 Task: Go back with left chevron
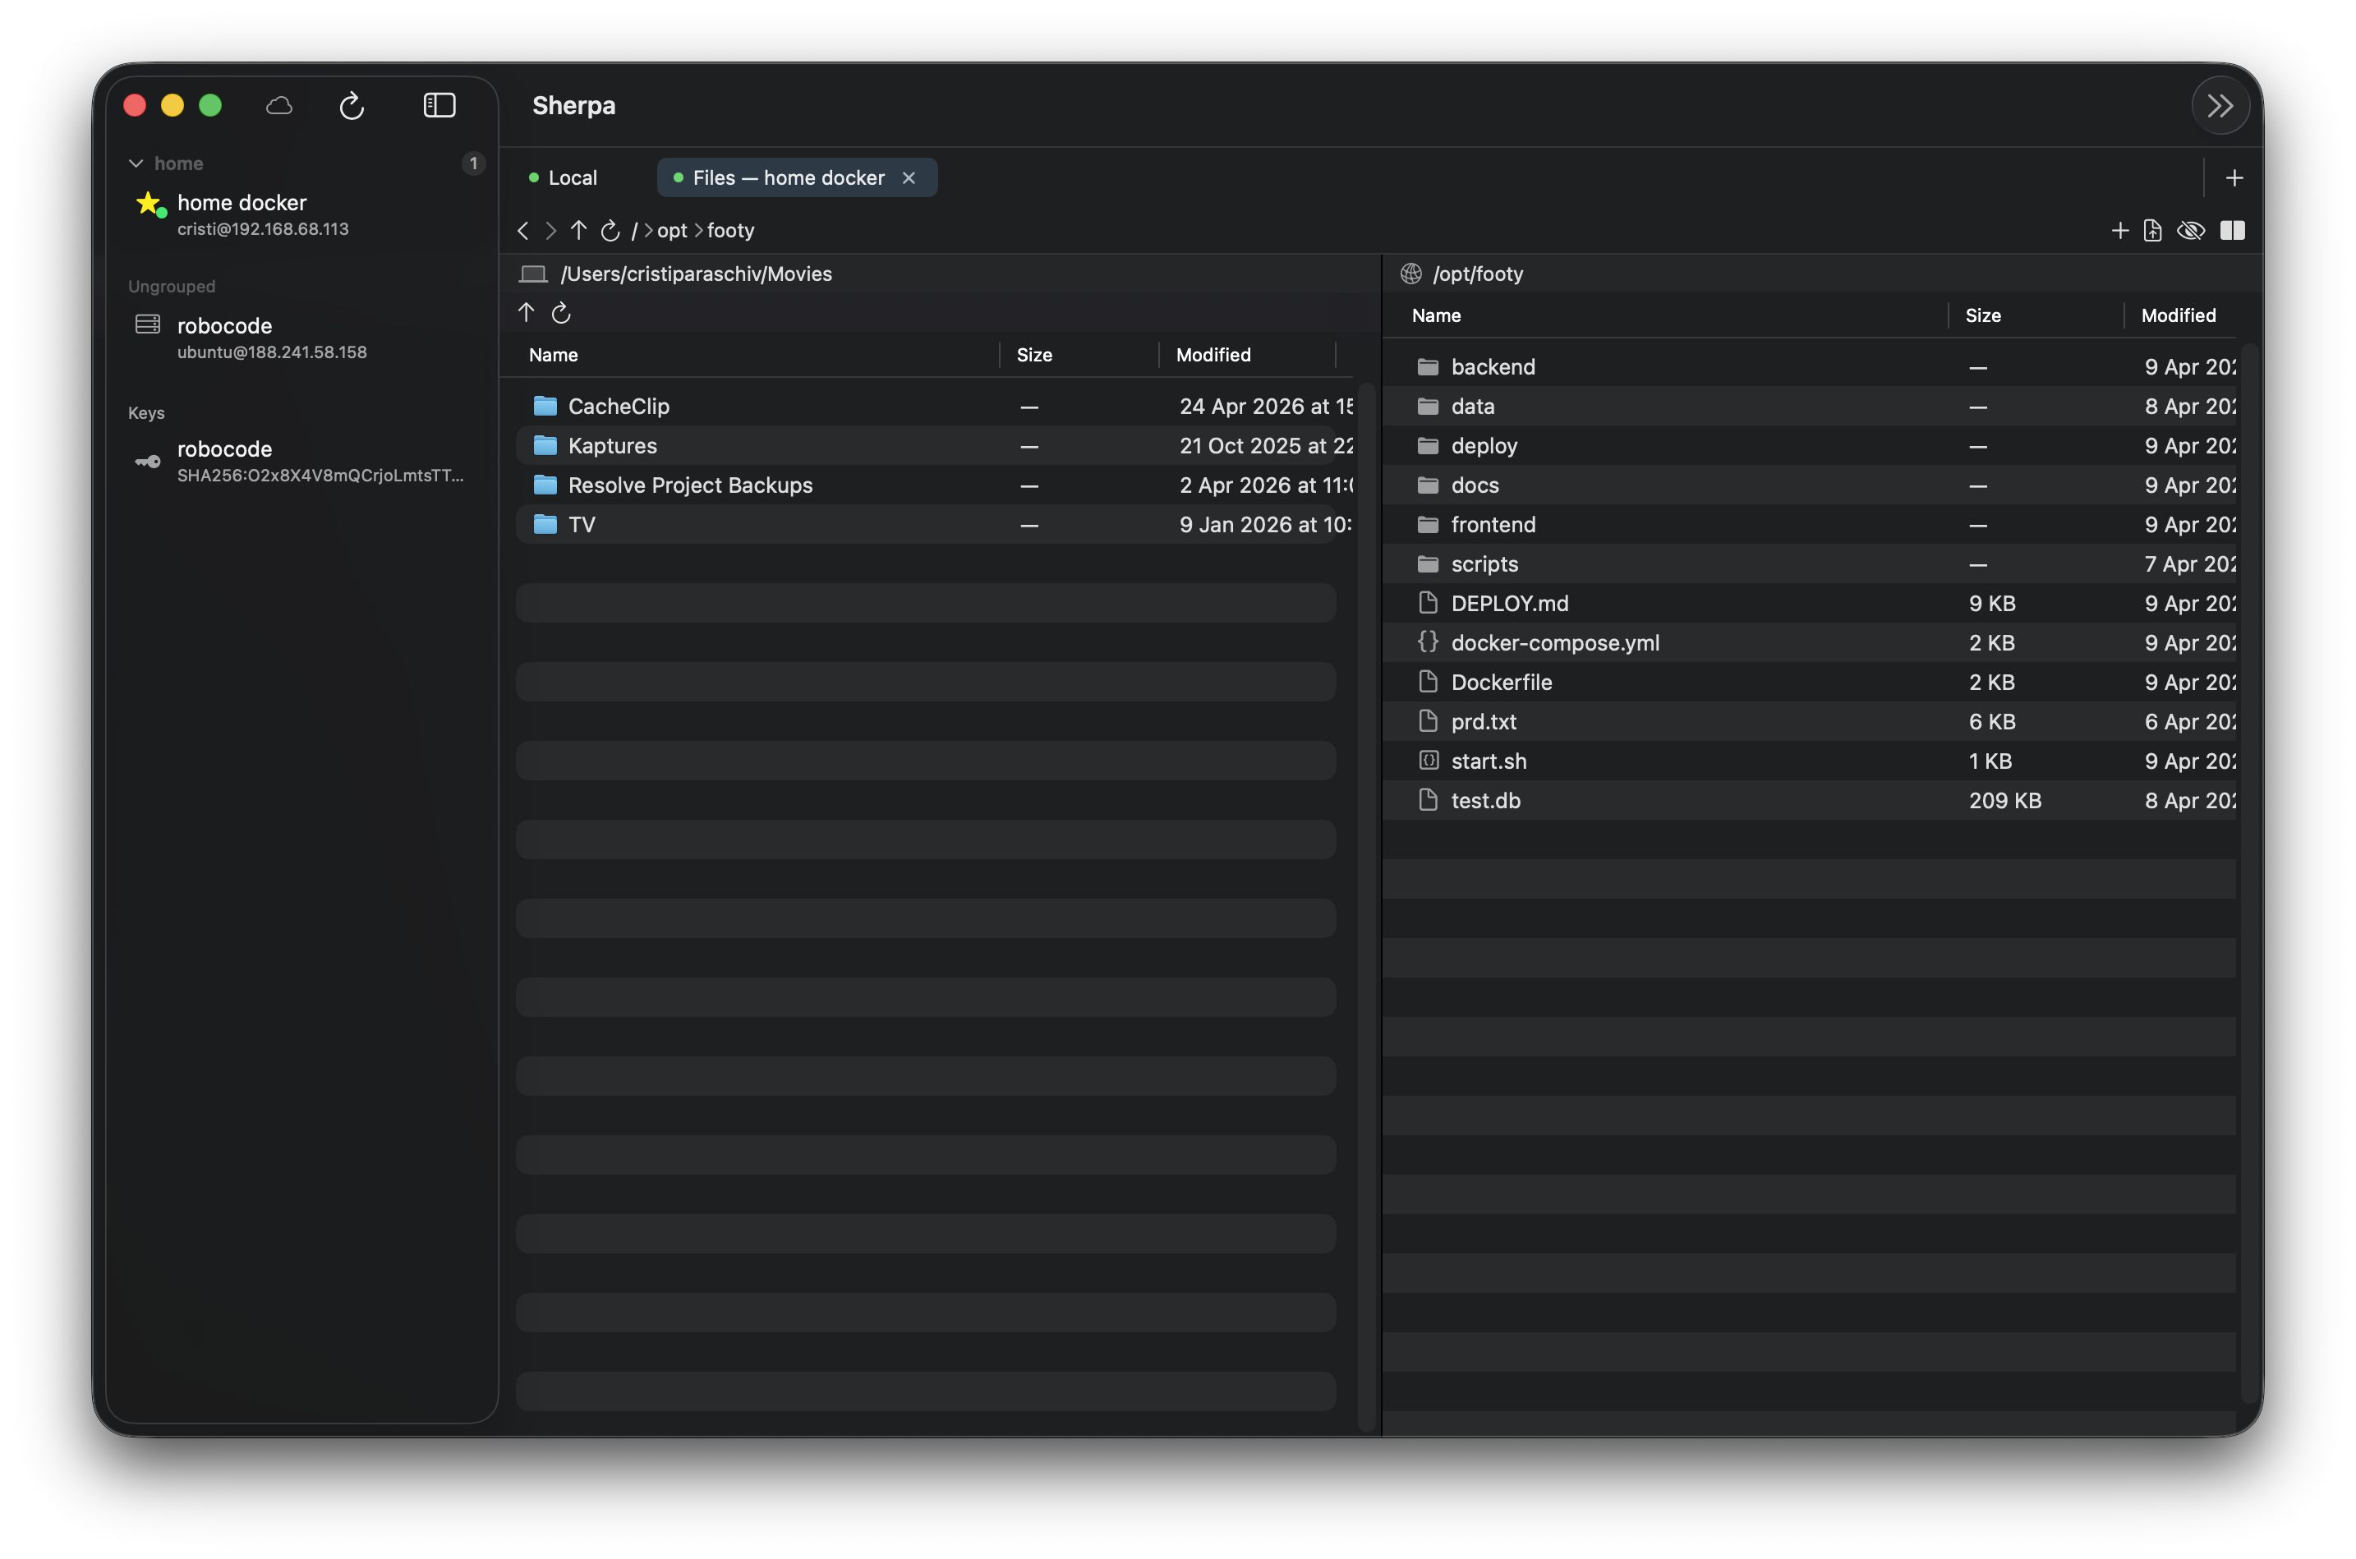(x=523, y=231)
